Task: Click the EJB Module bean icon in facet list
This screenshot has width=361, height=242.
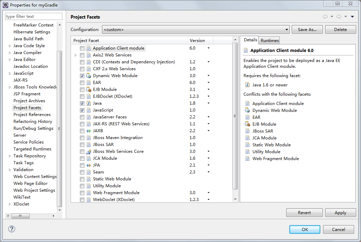Action: tap(89, 90)
